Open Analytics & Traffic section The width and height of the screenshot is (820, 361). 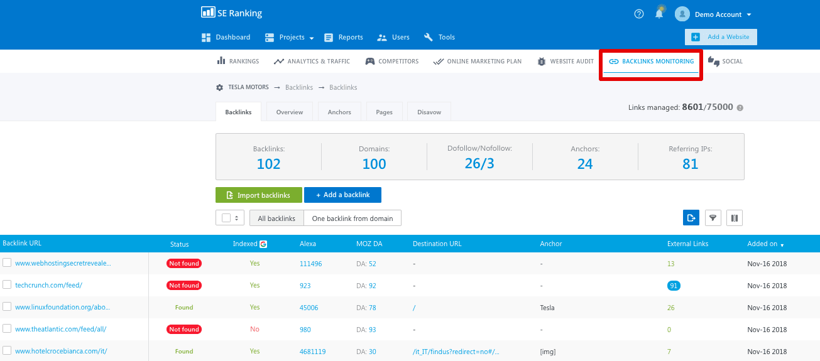click(x=312, y=62)
